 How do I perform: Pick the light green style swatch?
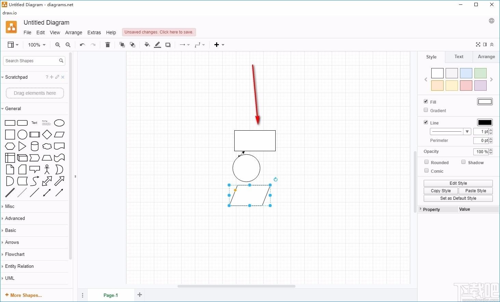pos(481,73)
